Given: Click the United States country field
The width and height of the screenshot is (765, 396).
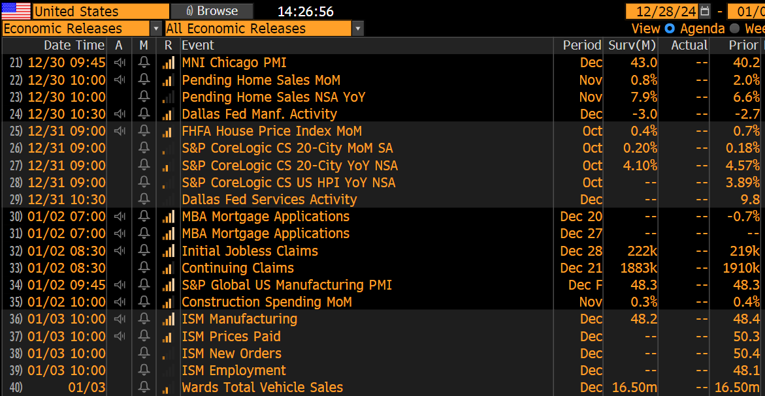Looking at the screenshot, I should click(x=101, y=10).
